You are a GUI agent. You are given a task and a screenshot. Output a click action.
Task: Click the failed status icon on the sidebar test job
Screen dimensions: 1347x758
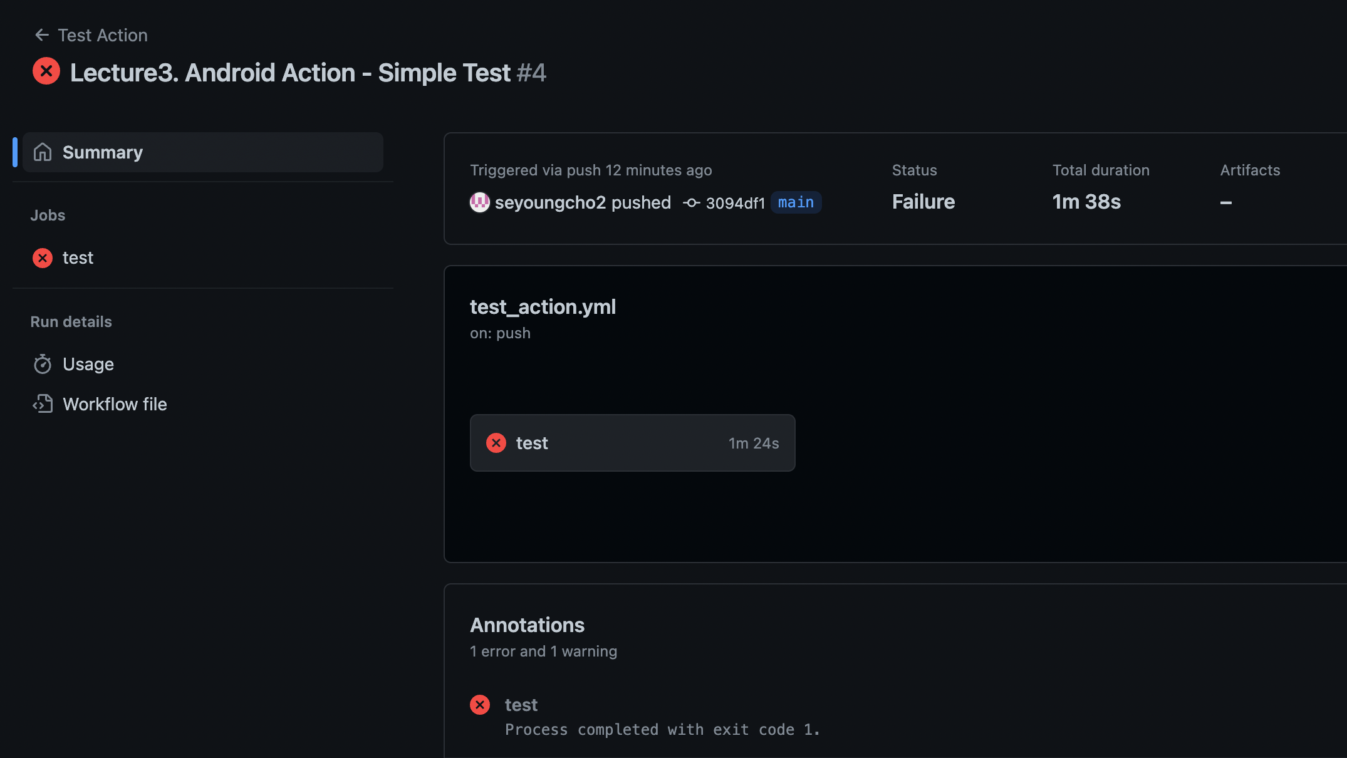click(43, 258)
